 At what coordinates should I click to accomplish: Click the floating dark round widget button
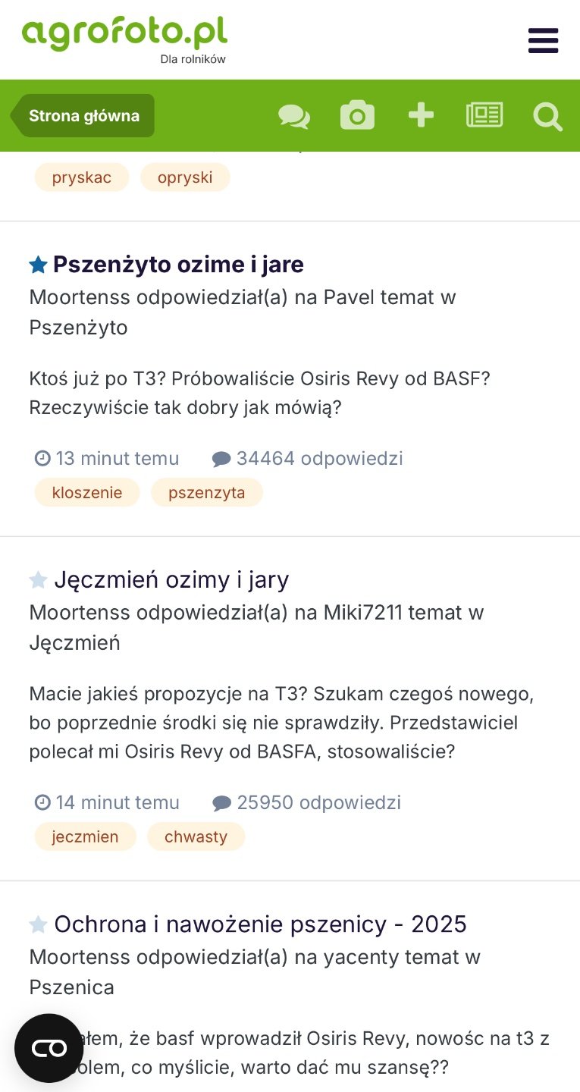[49, 1048]
